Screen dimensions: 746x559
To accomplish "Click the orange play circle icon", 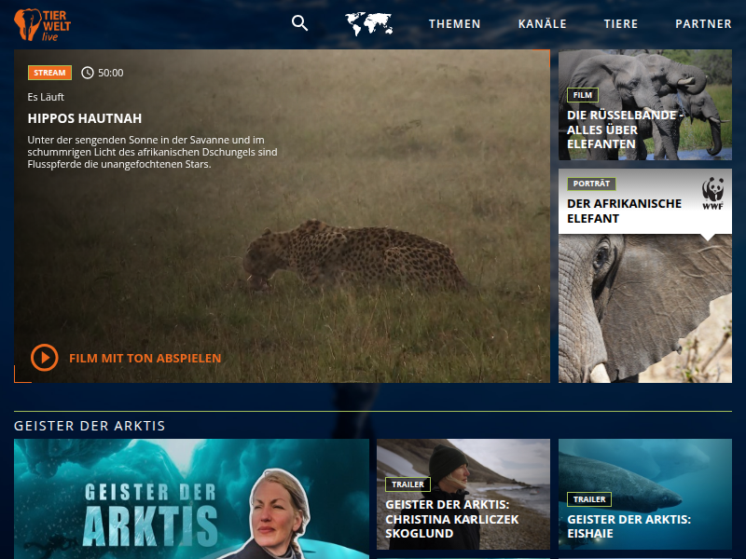I will [44, 358].
